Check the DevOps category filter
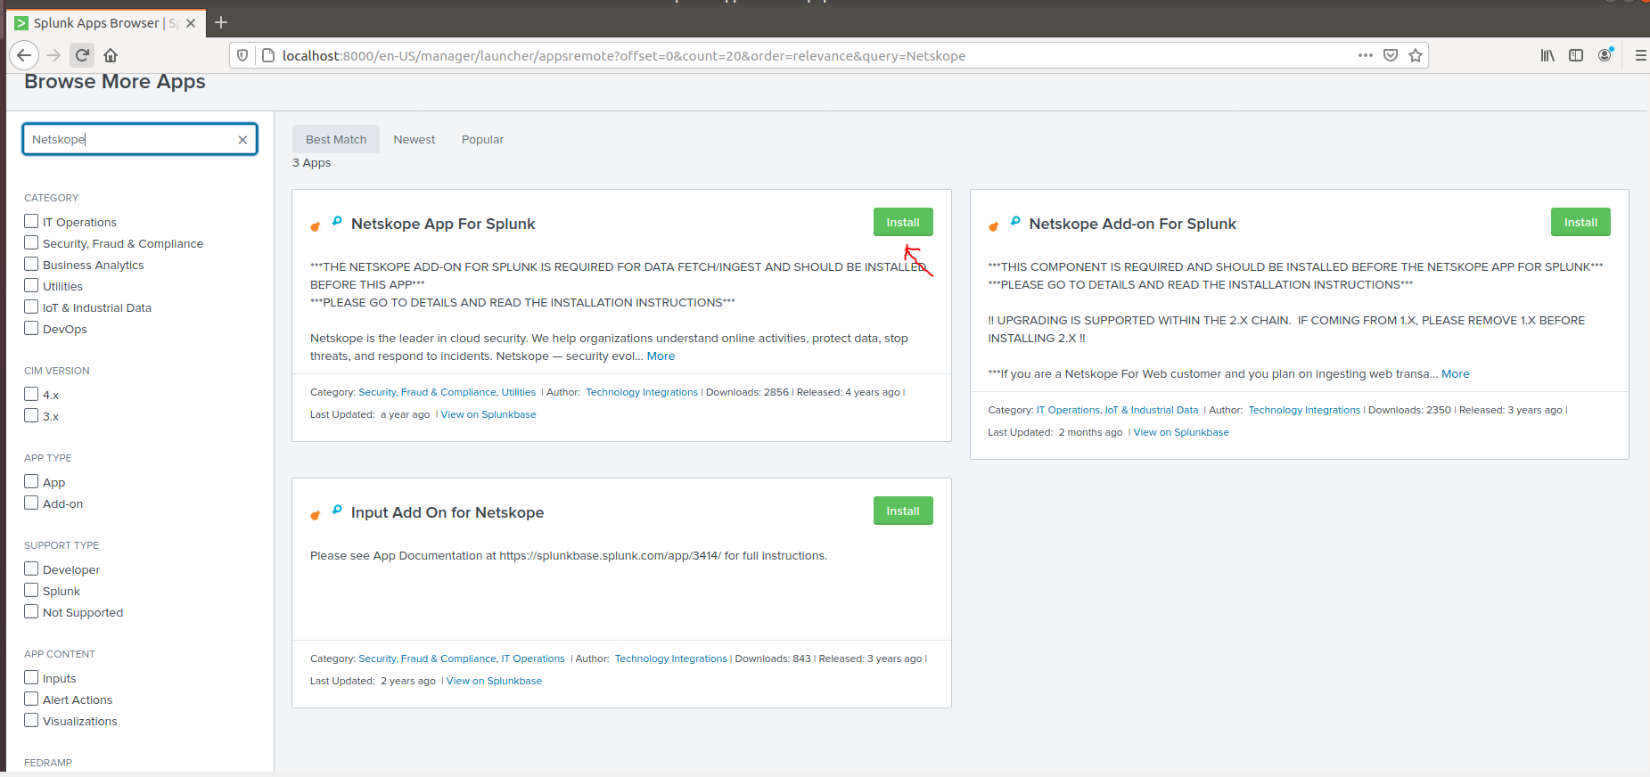Screen dimensions: 1650x777 [31, 328]
